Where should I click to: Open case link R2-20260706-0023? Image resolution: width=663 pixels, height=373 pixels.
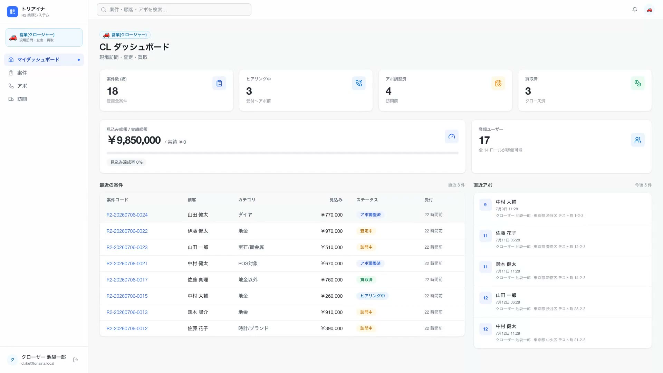pos(127,247)
